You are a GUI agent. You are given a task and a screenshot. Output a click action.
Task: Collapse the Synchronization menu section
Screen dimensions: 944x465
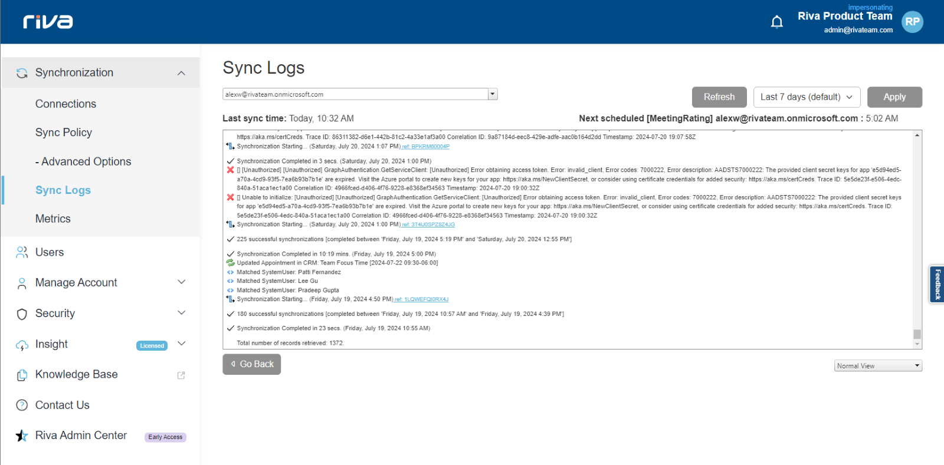tap(181, 73)
